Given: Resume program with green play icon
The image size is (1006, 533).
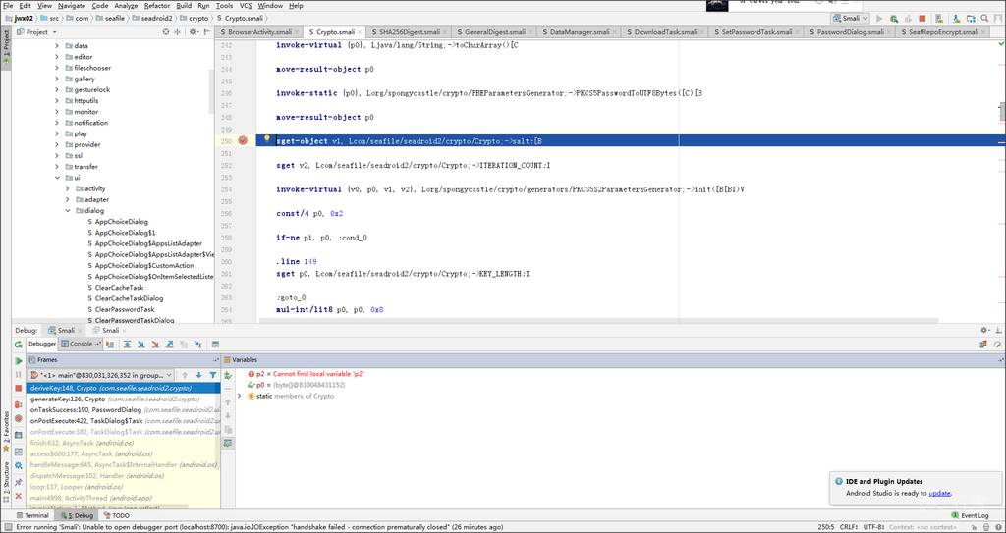Looking at the screenshot, I should tap(18, 361).
